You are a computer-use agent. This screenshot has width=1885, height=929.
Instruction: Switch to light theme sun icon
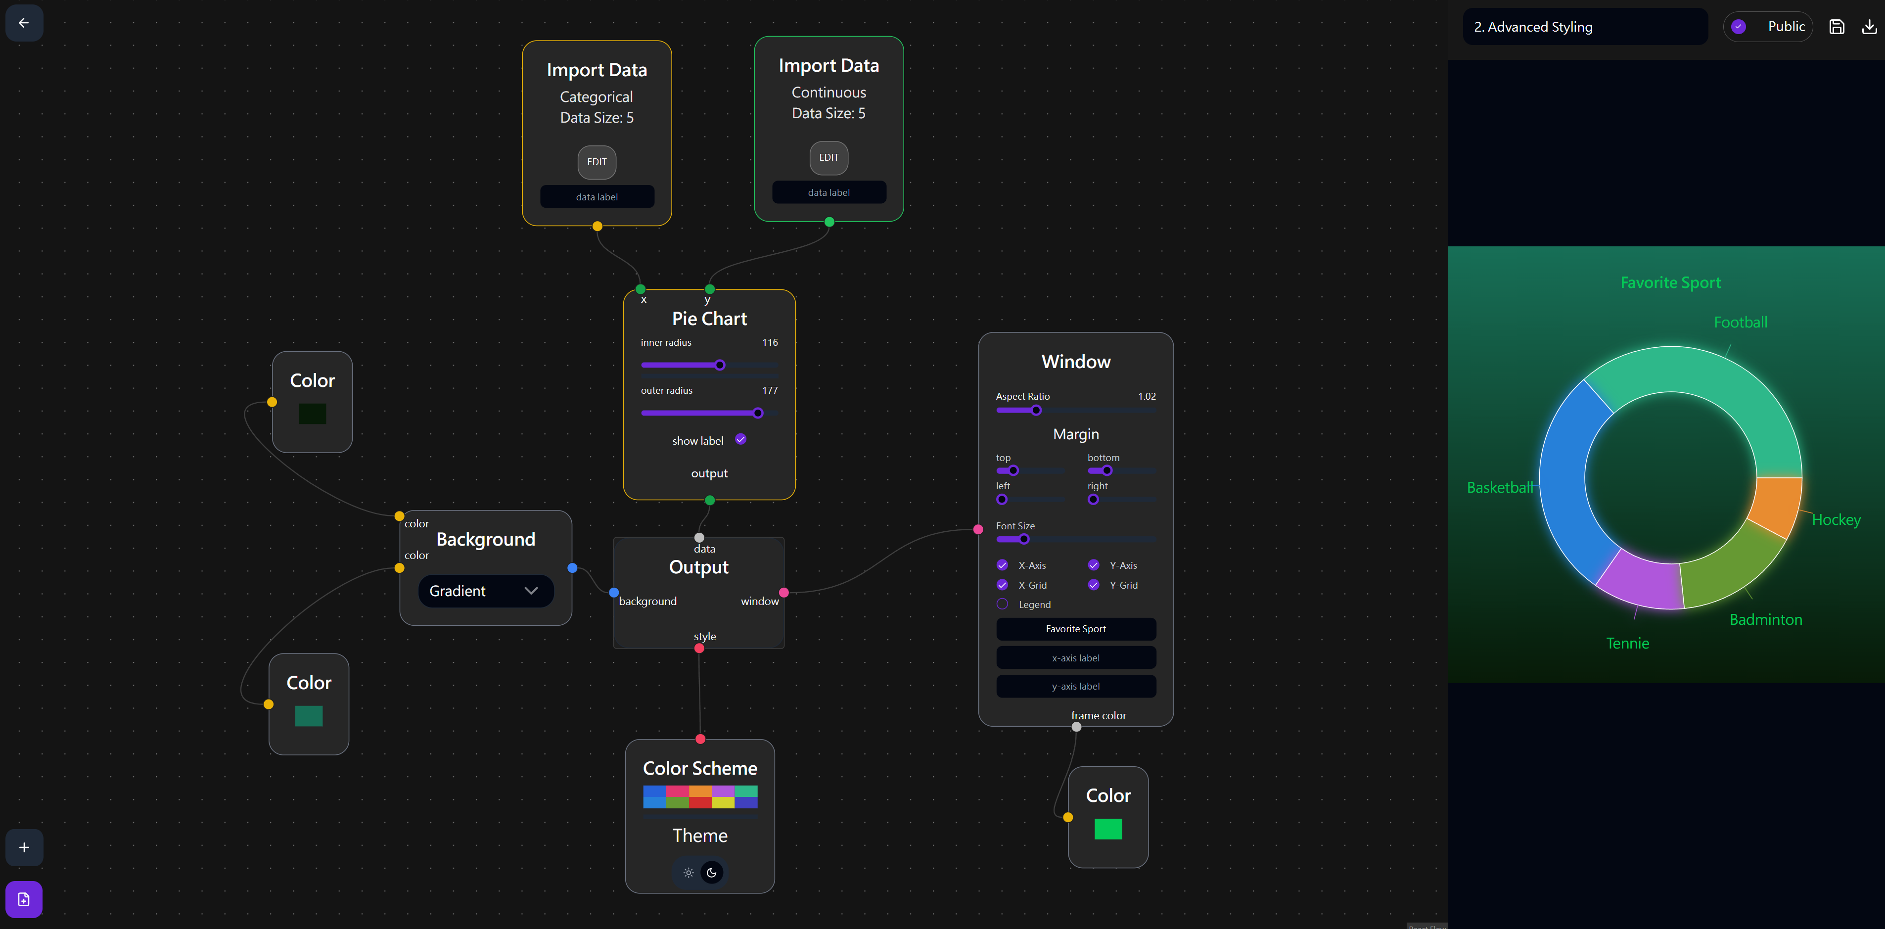(x=688, y=873)
